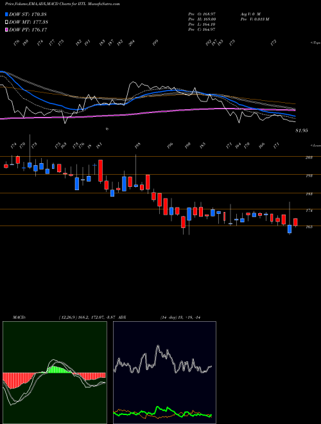Open the ADX indicator chart panel
Screen dimensions: 321x424
pos(164,373)
